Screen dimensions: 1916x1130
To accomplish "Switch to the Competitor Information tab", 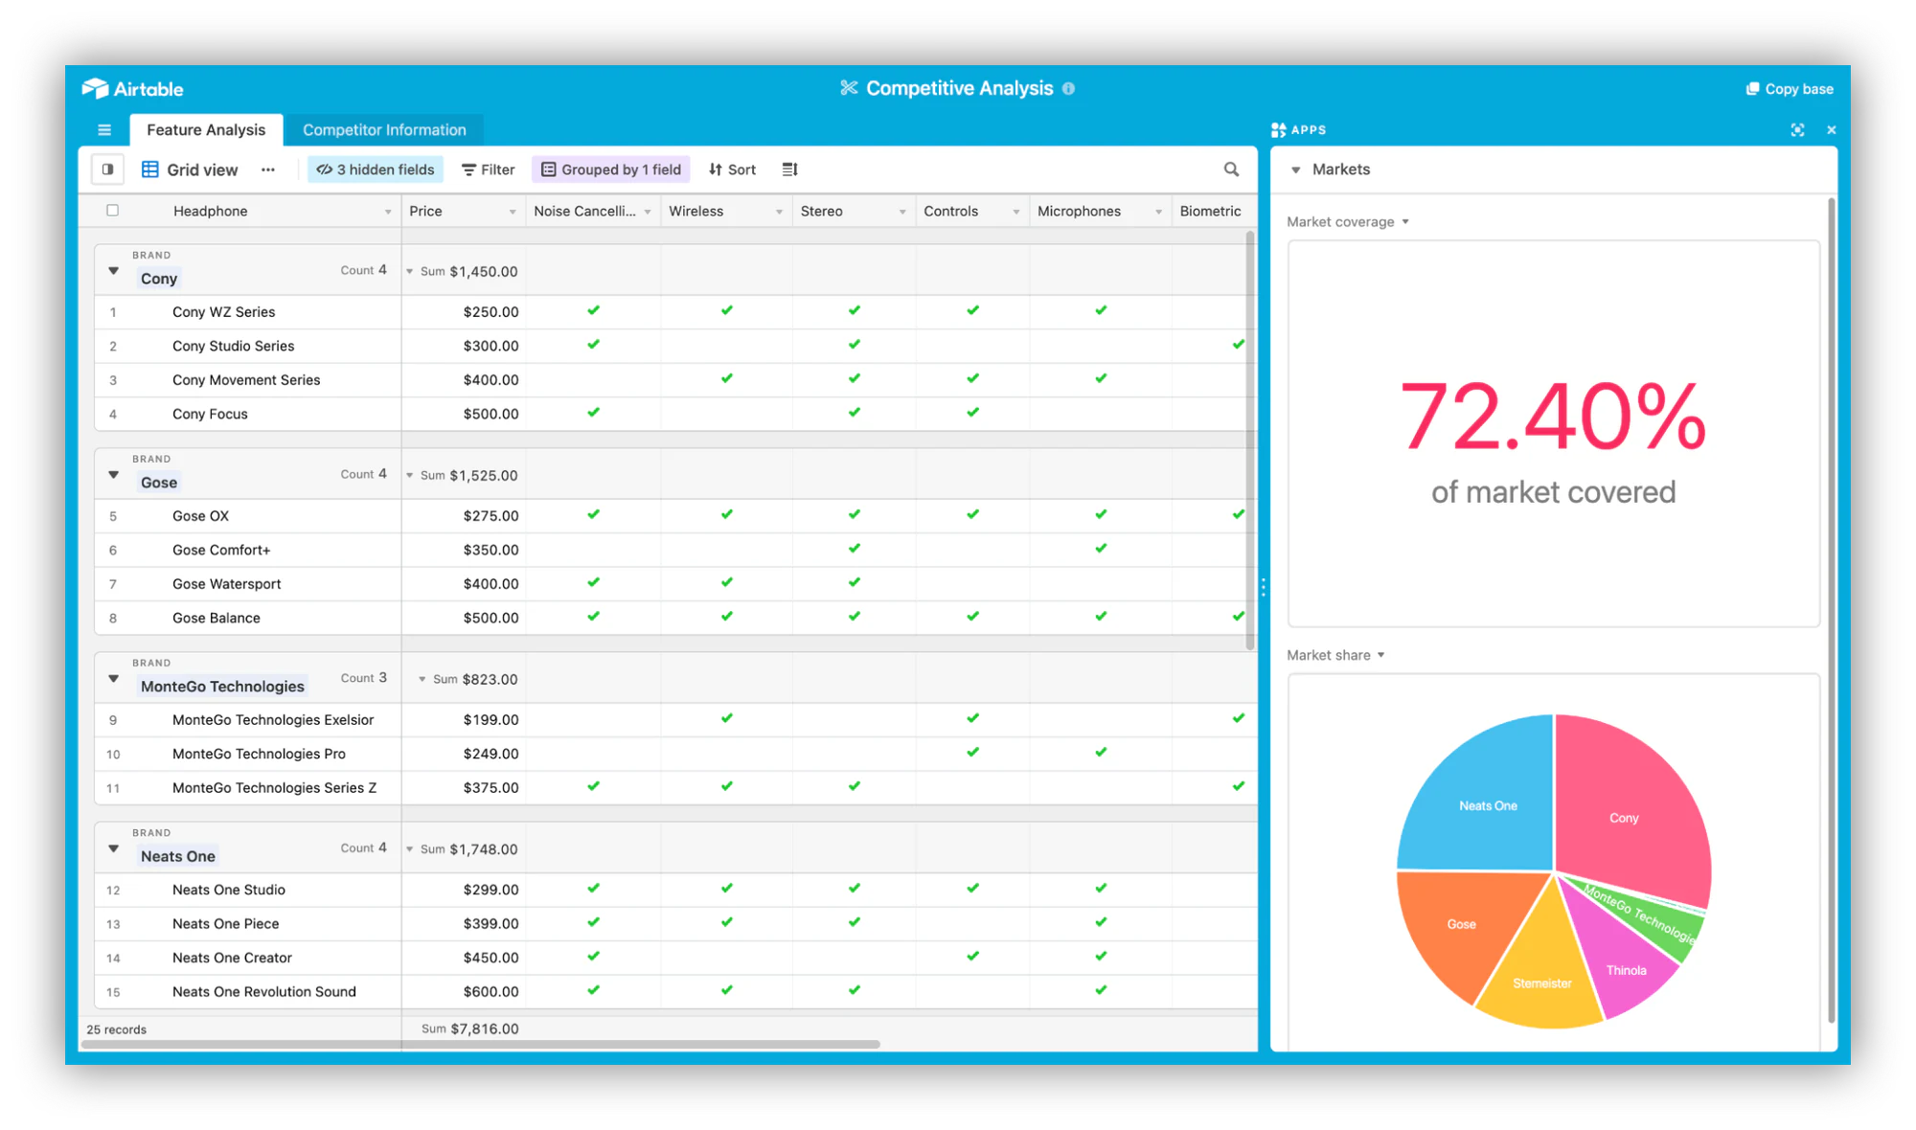I will [x=384, y=129].
